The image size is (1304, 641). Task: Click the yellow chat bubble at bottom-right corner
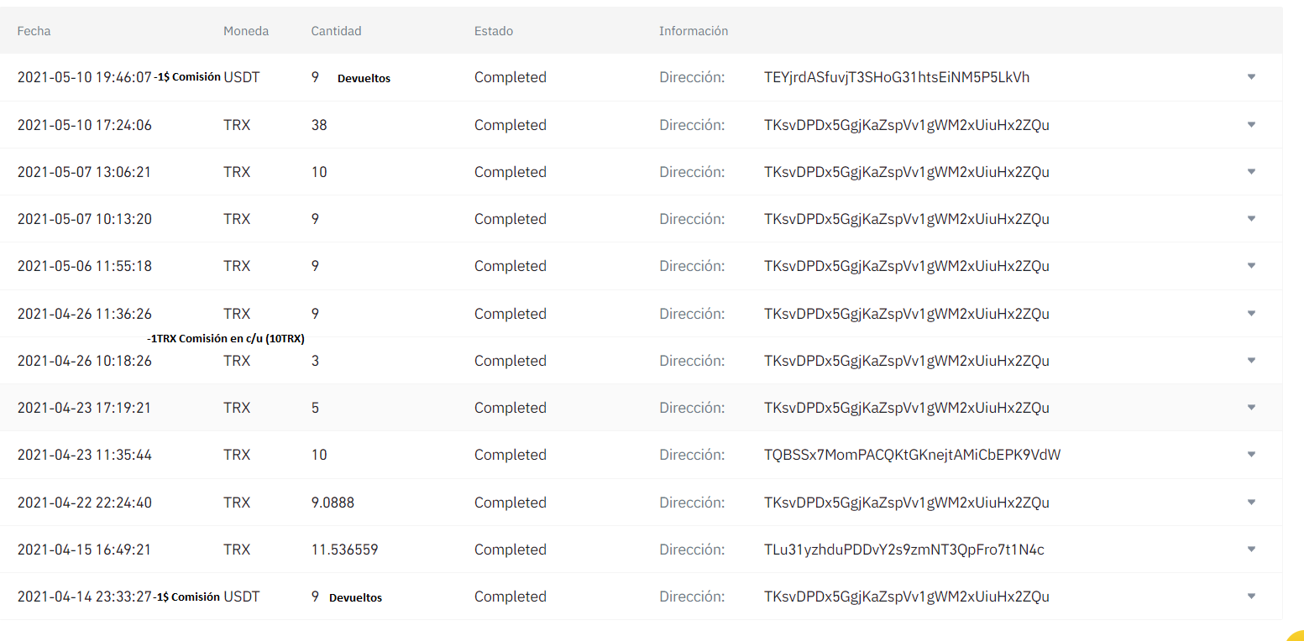(x=1296, y=634)
